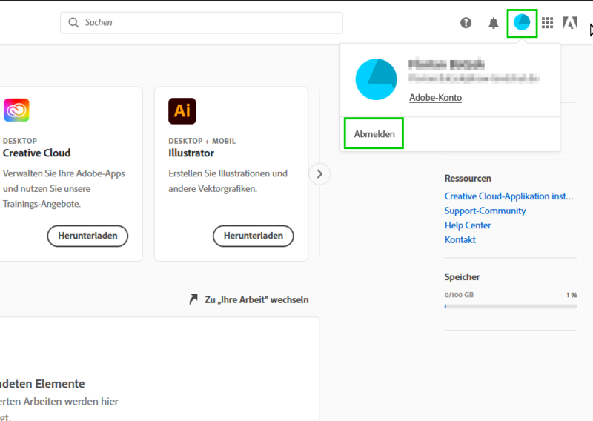Click the profile avatar in header

(x=522, y=23)
